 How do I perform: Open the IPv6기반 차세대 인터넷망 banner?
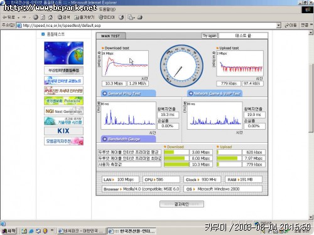click(63, 91)
